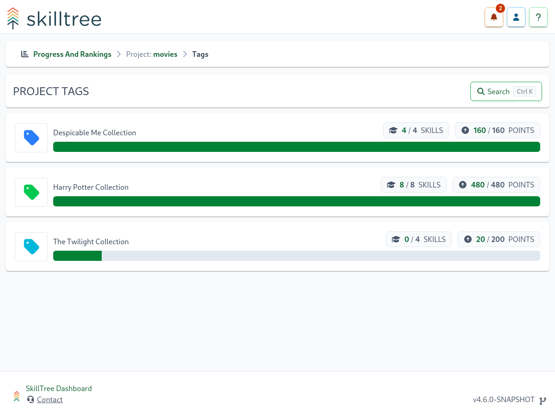The image size is (555, 416).
Task: Click the git branch icon near version
Action: point(543,401)
